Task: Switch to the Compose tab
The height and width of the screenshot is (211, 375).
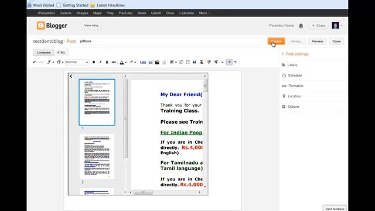Action: coord(43,52)
